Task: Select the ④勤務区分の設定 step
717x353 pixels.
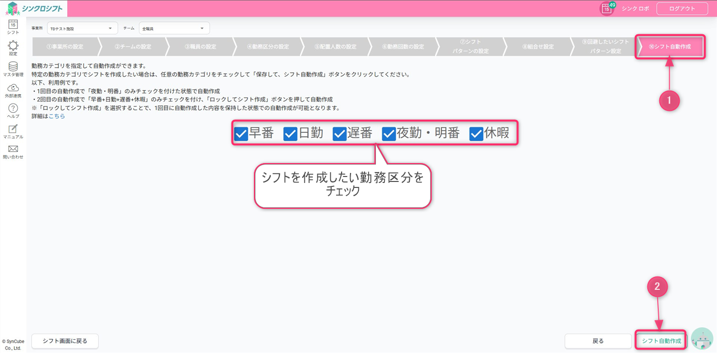Action: (x=268, y=47)
